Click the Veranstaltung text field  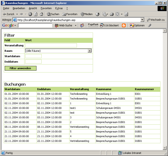pos(51,45)
